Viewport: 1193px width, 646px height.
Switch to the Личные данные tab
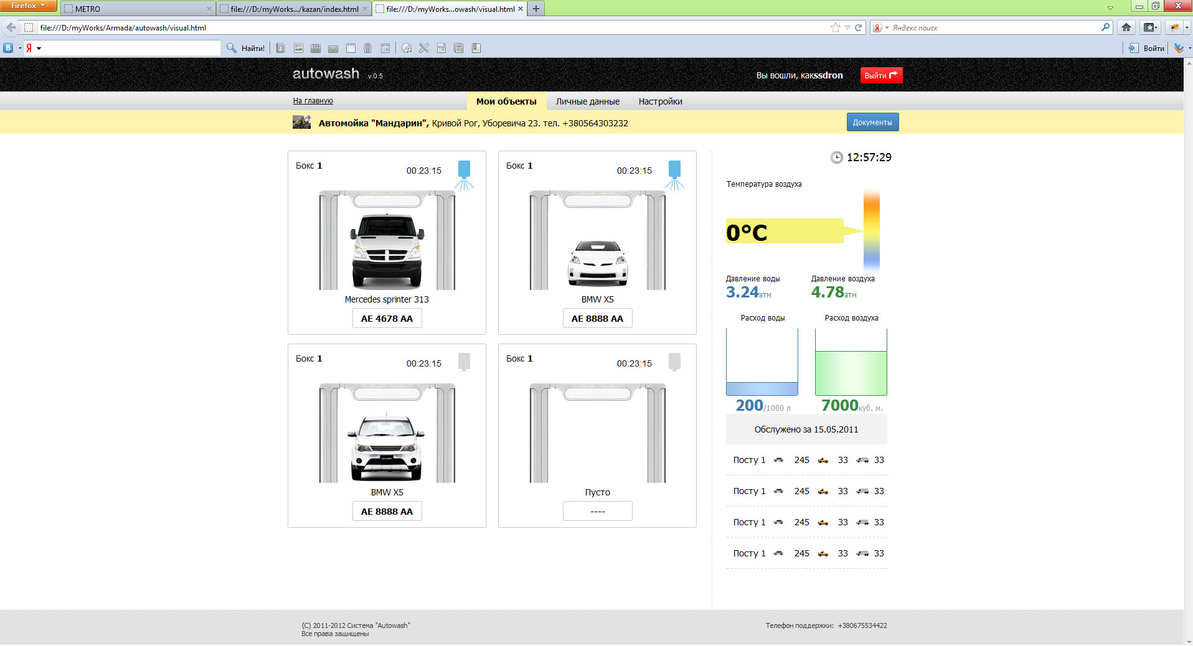587,101
